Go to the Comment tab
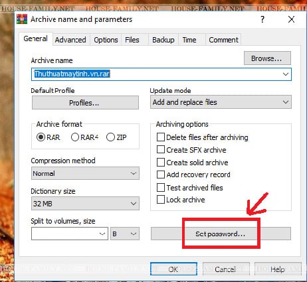The height and width of the screenshot is (282, 307). 223,40
